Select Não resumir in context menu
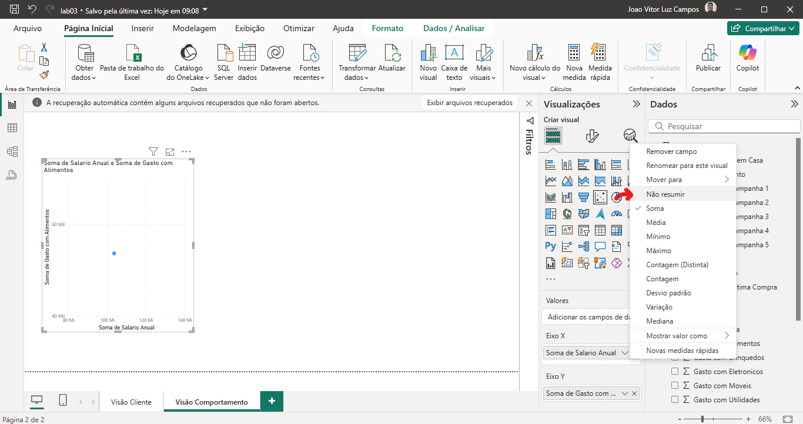 pyautogui.click(x=665, y=194)
